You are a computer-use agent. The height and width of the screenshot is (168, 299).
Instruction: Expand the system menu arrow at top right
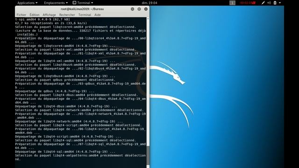click(x=280, y=3)
